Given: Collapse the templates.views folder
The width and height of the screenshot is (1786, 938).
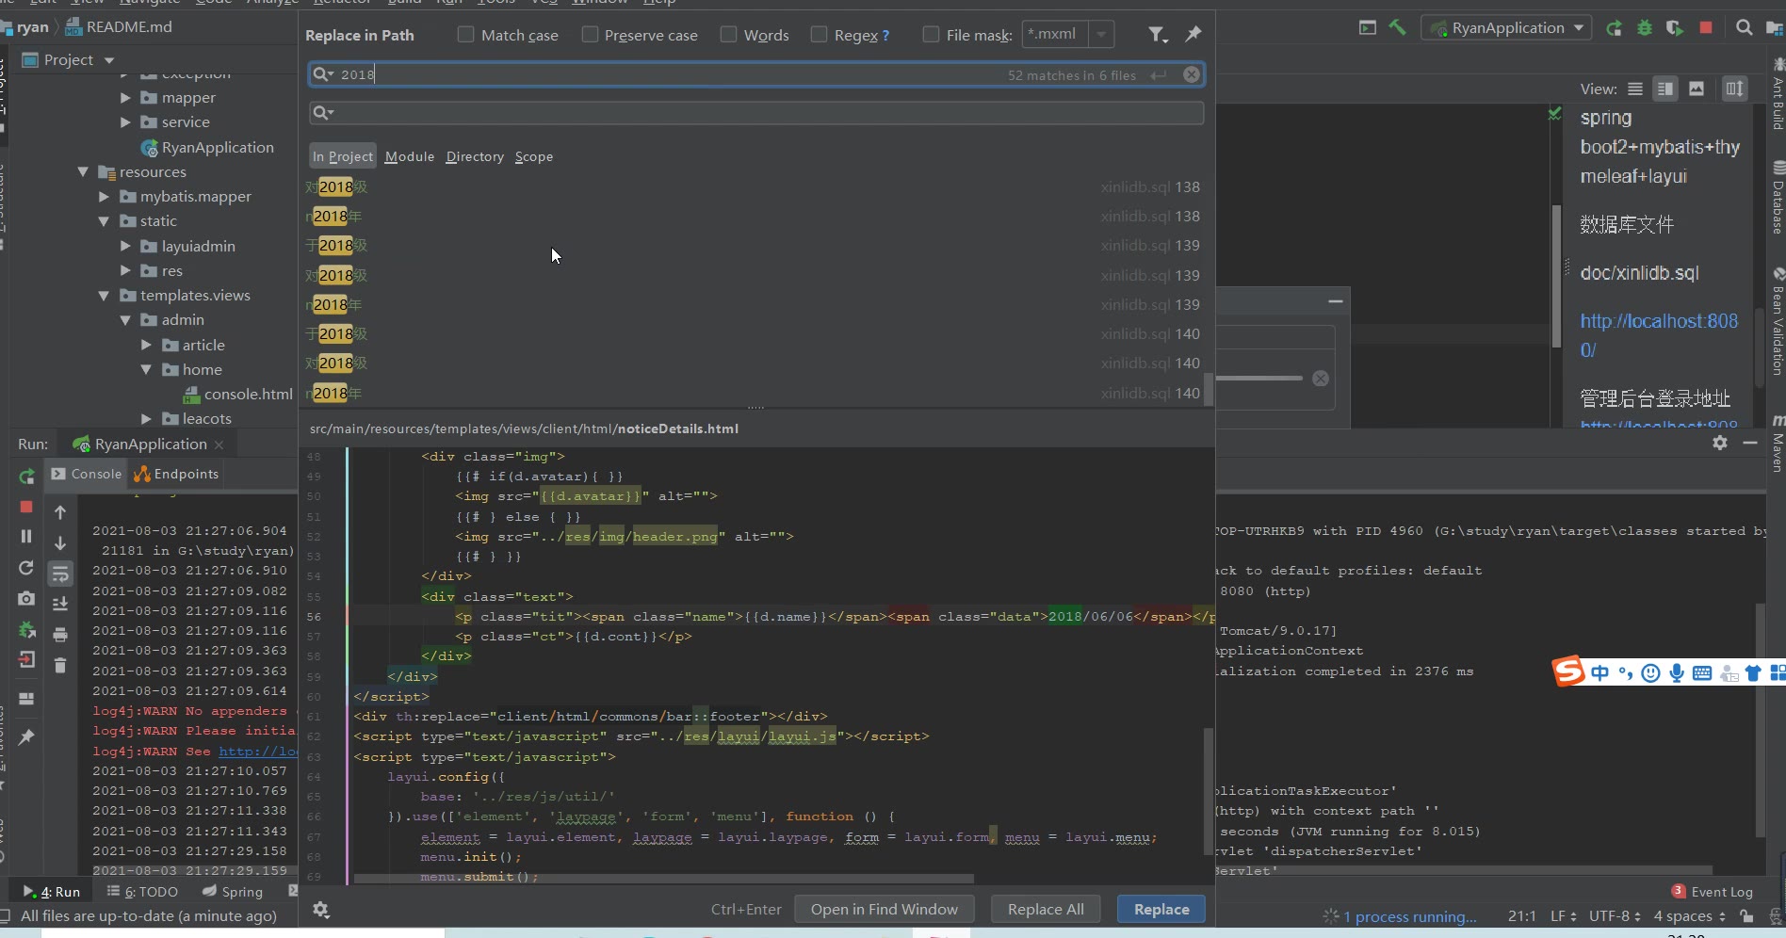Looking at the screenshot, I should click(x=104, y=296).
